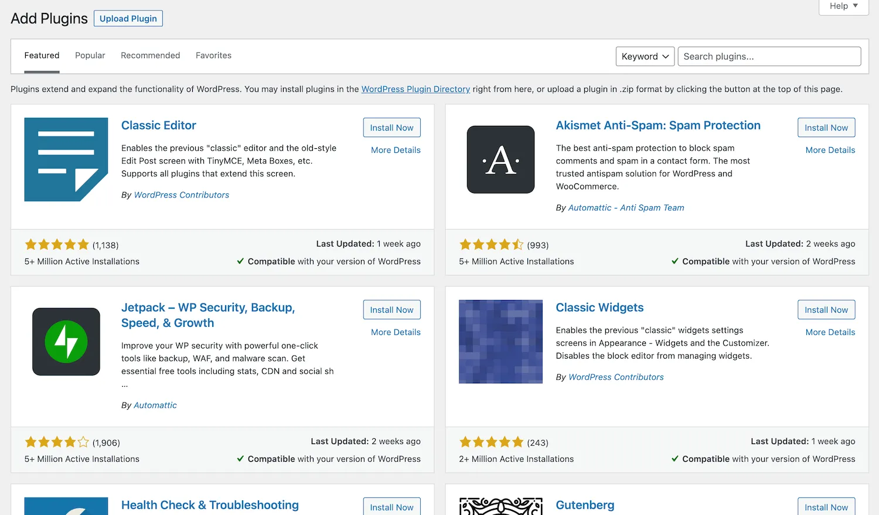Open the Automattic author link under Jetpack
Viewport: 879px width, 515px height.
pyautogui.click(x=155, y=405)
